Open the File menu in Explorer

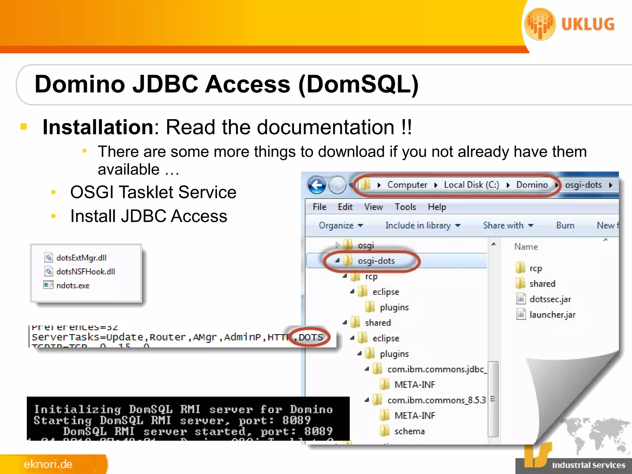pos(319,207)
